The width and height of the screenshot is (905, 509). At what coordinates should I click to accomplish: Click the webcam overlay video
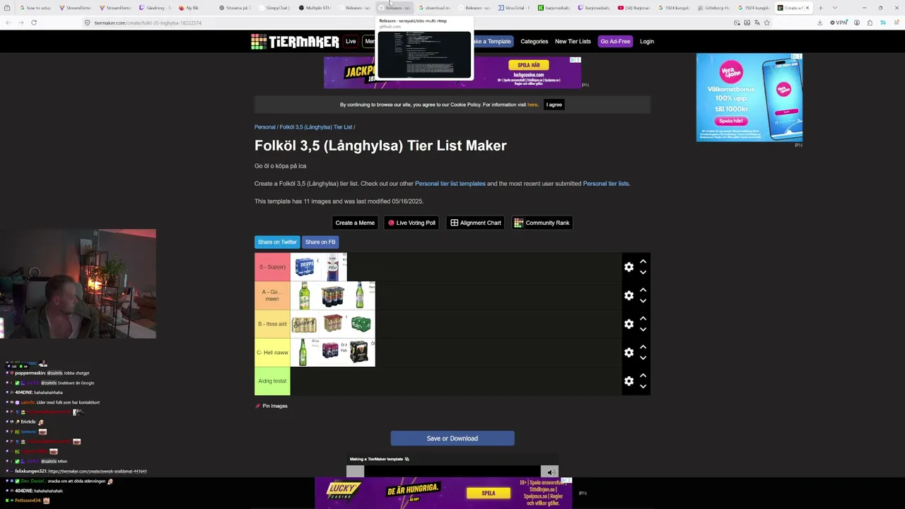pyautogui.click(x=78, y=283)
